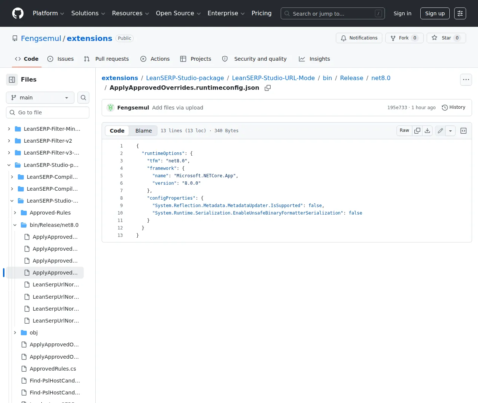This screenshot has width=478, height=403.
Task: Open the LeanSERP-Filter-v2 folder
Action: [48, 141]
